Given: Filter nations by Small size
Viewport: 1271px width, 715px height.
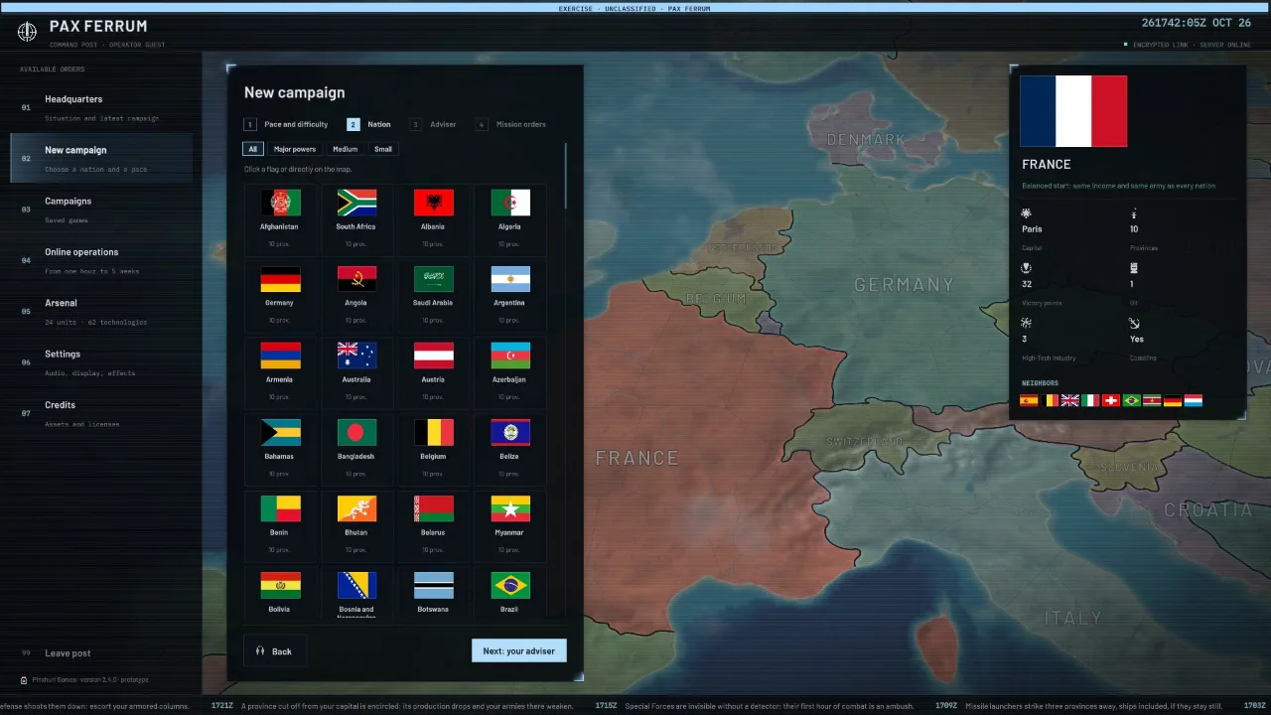Looking at the screenshot, I should (382, 149).
